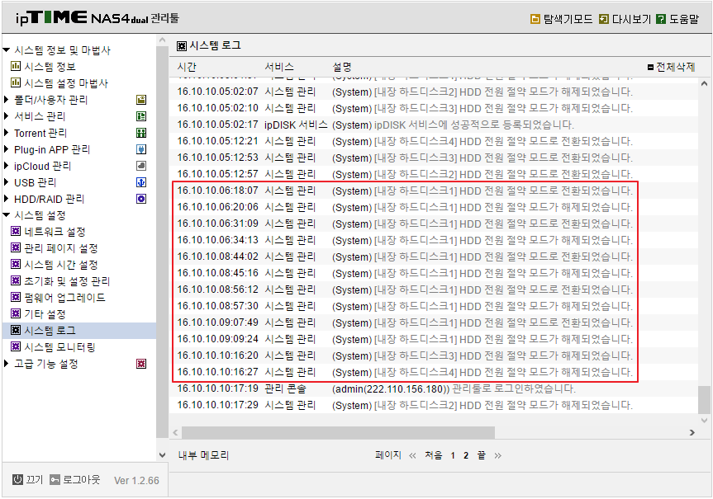The image size is (713, 499).
Task: Click the « previous pages arrow
Action: point(412,455)
